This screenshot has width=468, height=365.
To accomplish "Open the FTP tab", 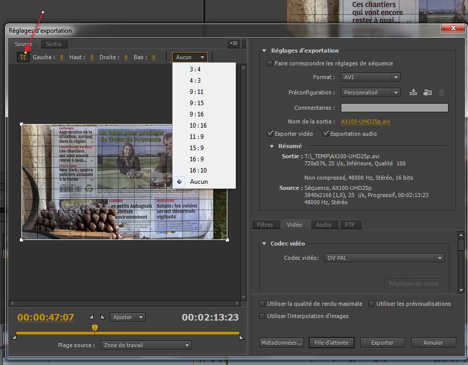I will tap(350, 225).
